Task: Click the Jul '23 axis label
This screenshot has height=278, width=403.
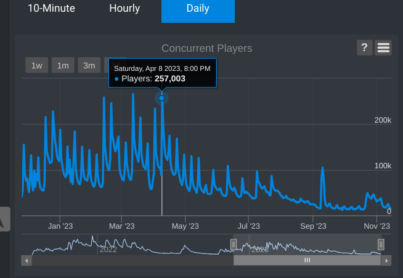Action: pyautogui.click(x=249, y=226)
